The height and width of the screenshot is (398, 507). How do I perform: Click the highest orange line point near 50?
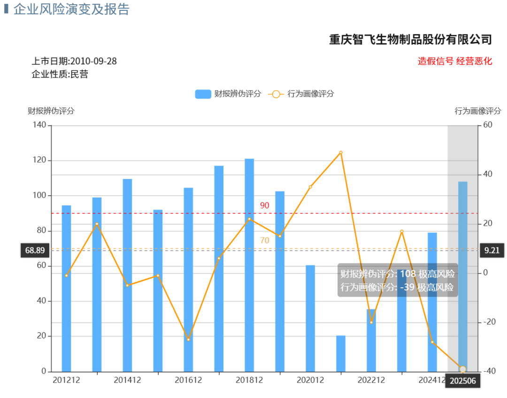pos(341,153)
